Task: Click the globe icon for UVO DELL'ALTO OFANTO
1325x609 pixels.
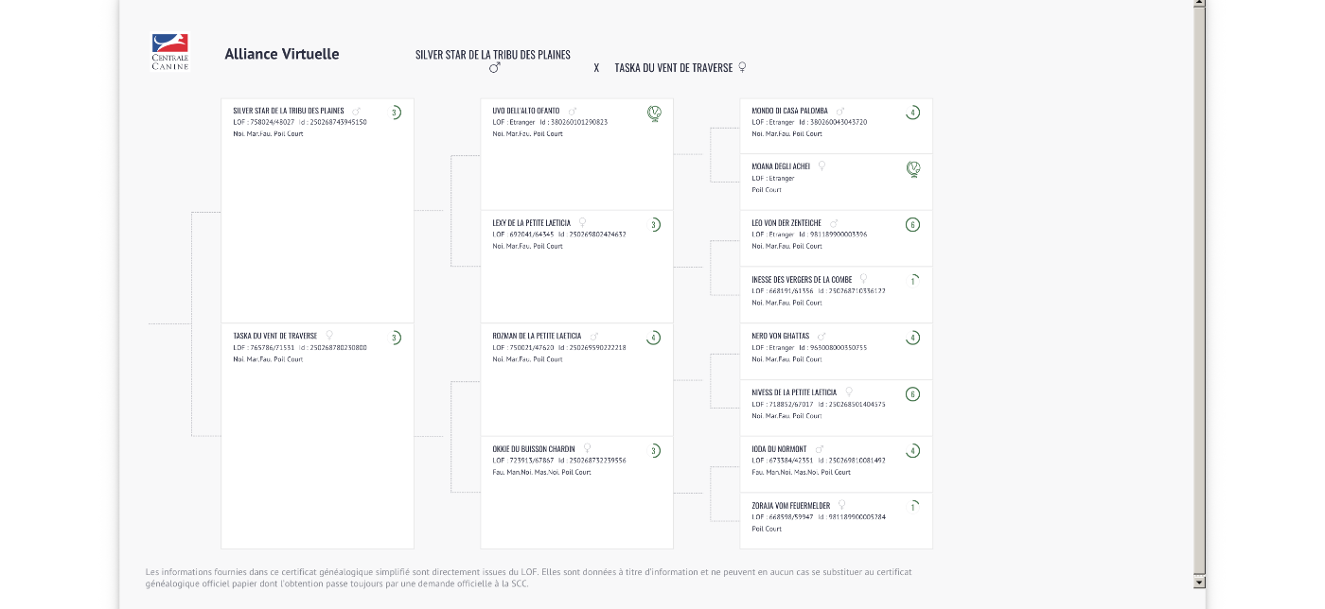Action: pos(654,113)
